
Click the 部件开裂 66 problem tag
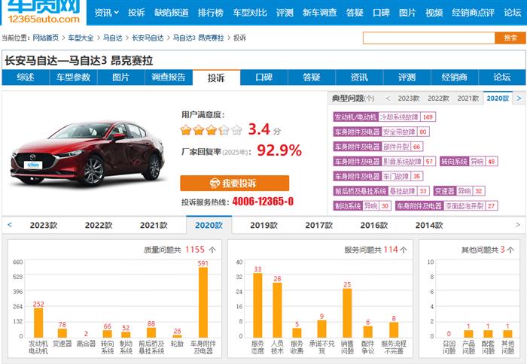(x=378, y=147)
